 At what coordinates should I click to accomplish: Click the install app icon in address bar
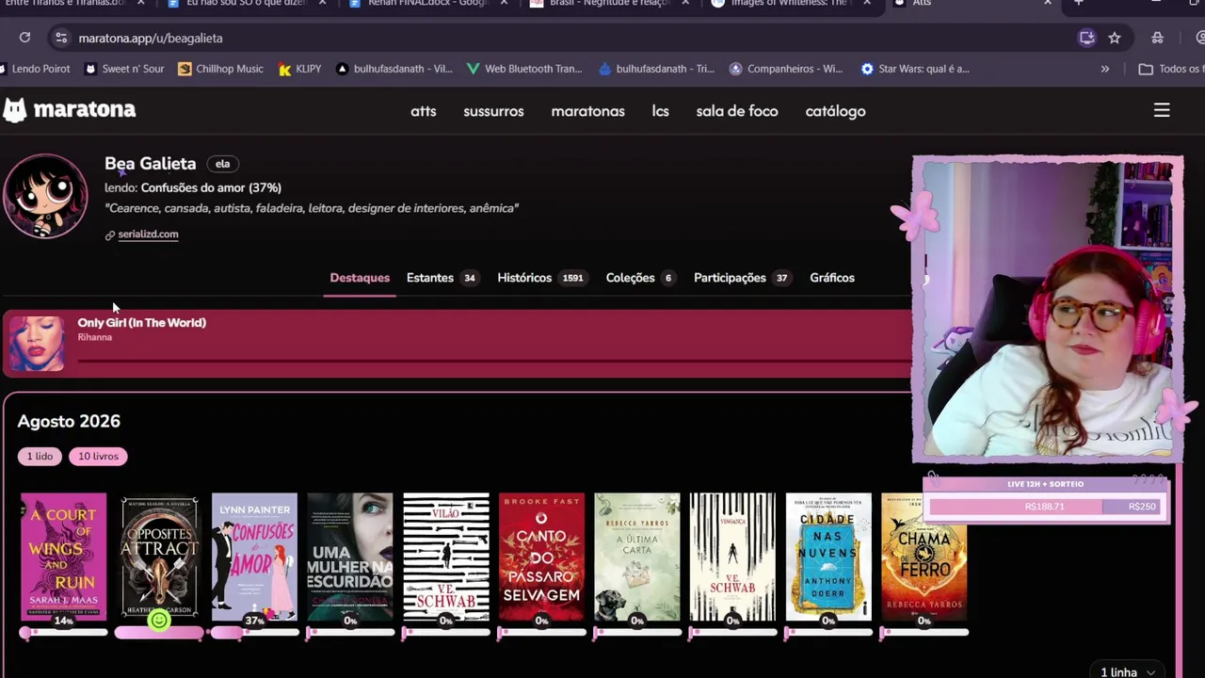point(1086,38)
